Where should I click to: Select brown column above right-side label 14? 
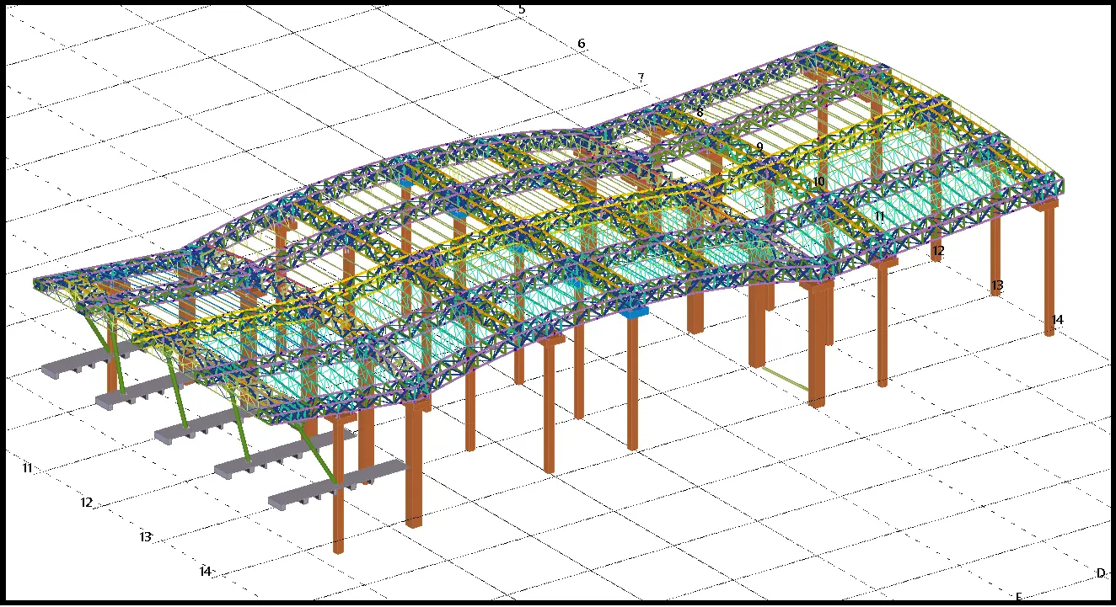(1049, 269)
